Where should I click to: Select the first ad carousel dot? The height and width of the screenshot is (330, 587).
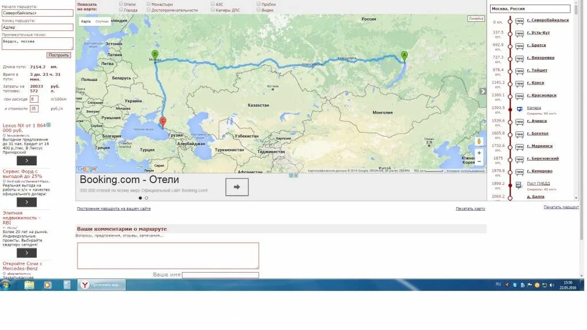(x=141, y=198)
